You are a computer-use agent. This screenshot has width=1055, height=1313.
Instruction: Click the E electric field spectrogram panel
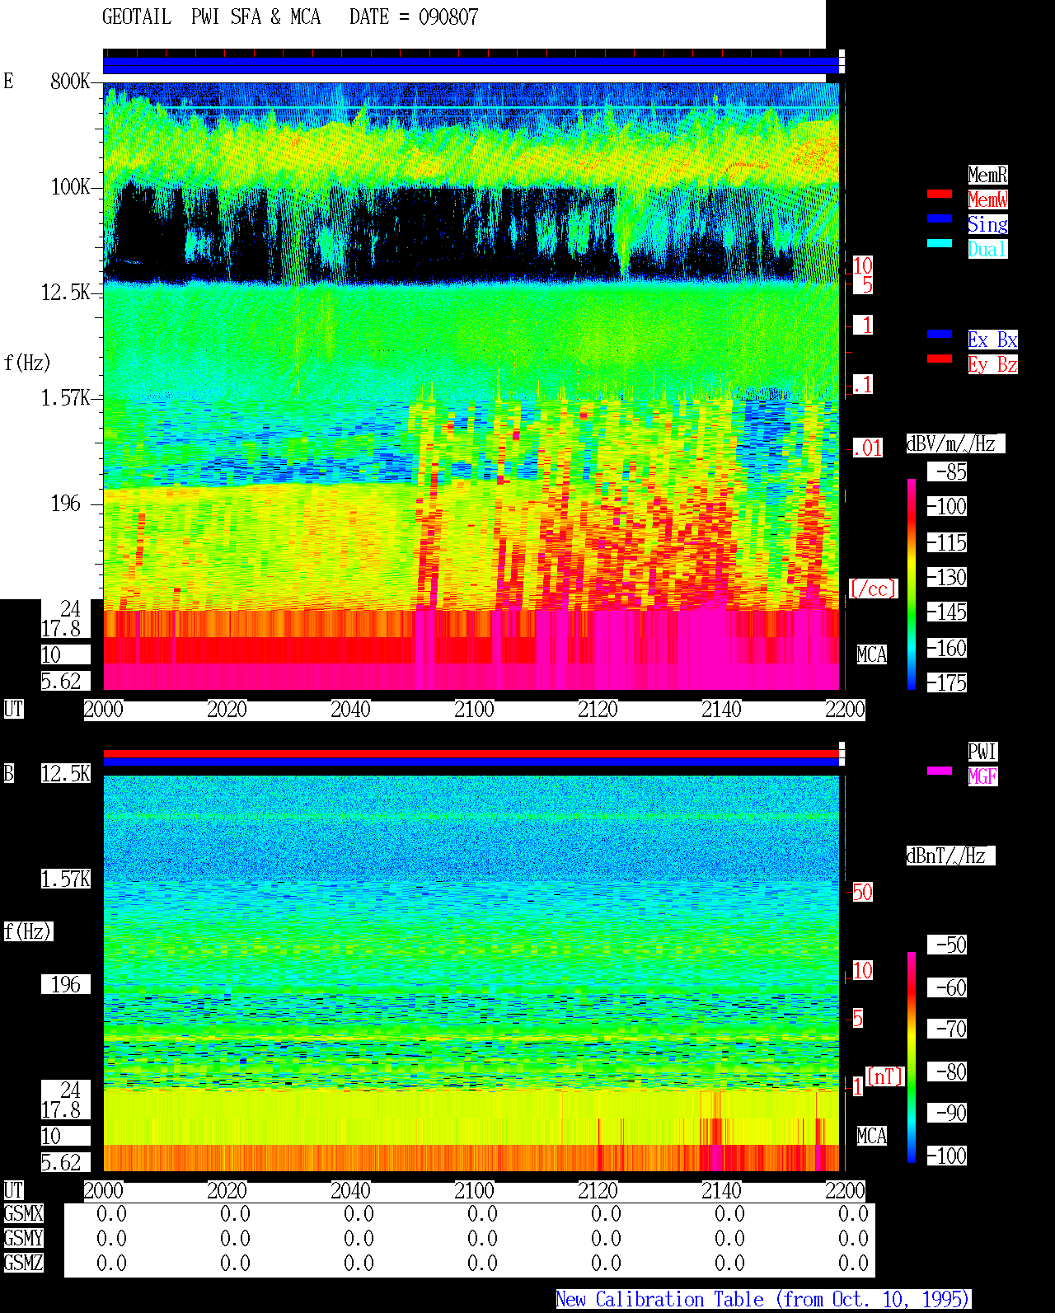coord(471,386)
